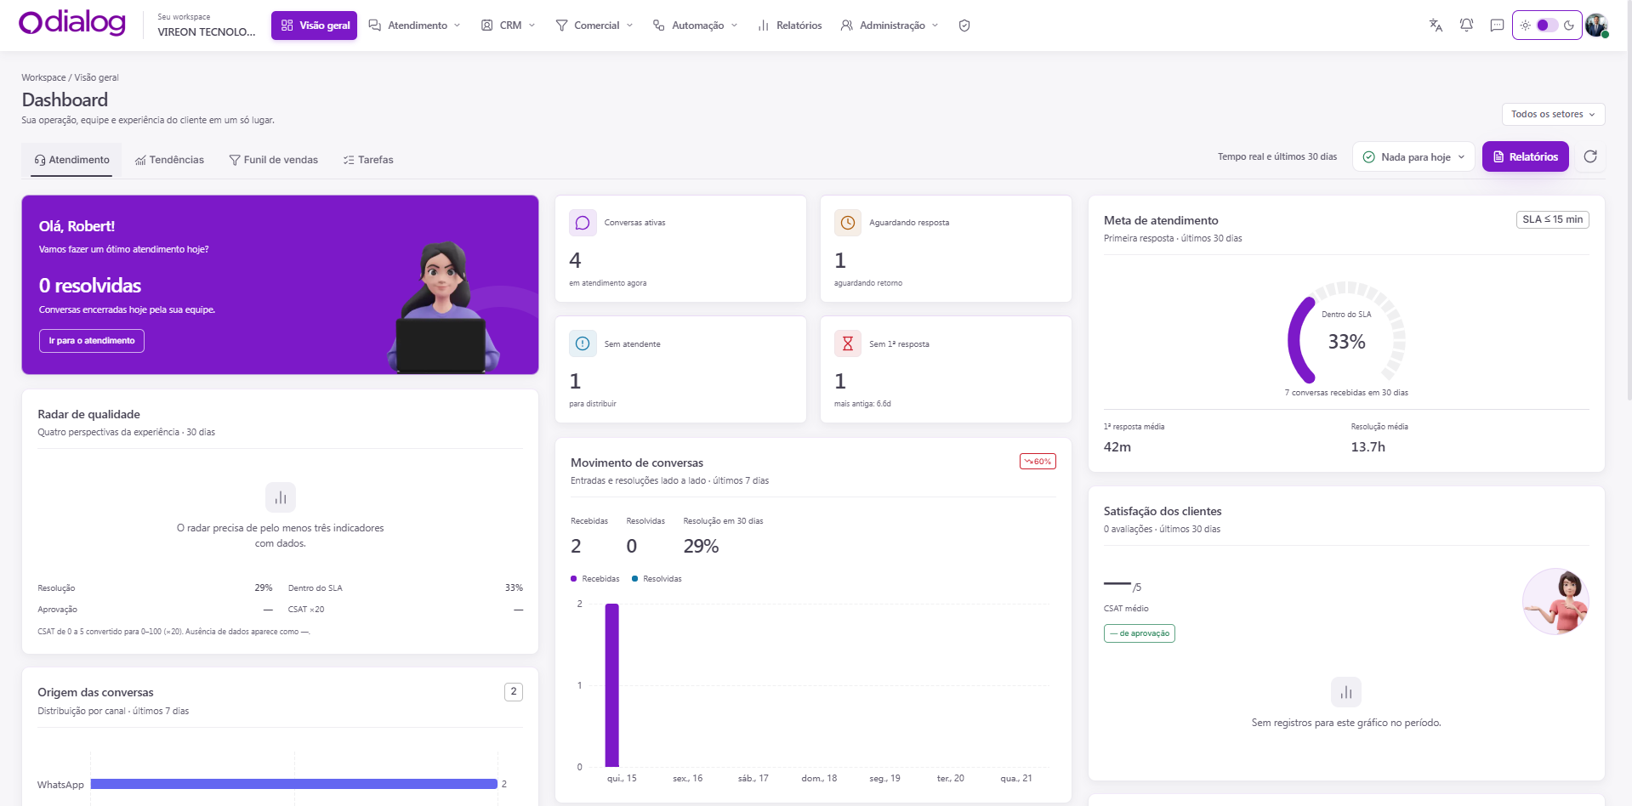Screen dimensions: 1632x806
Task: Expand the Automação navigation menu
Action: click(x=696, y=26)
